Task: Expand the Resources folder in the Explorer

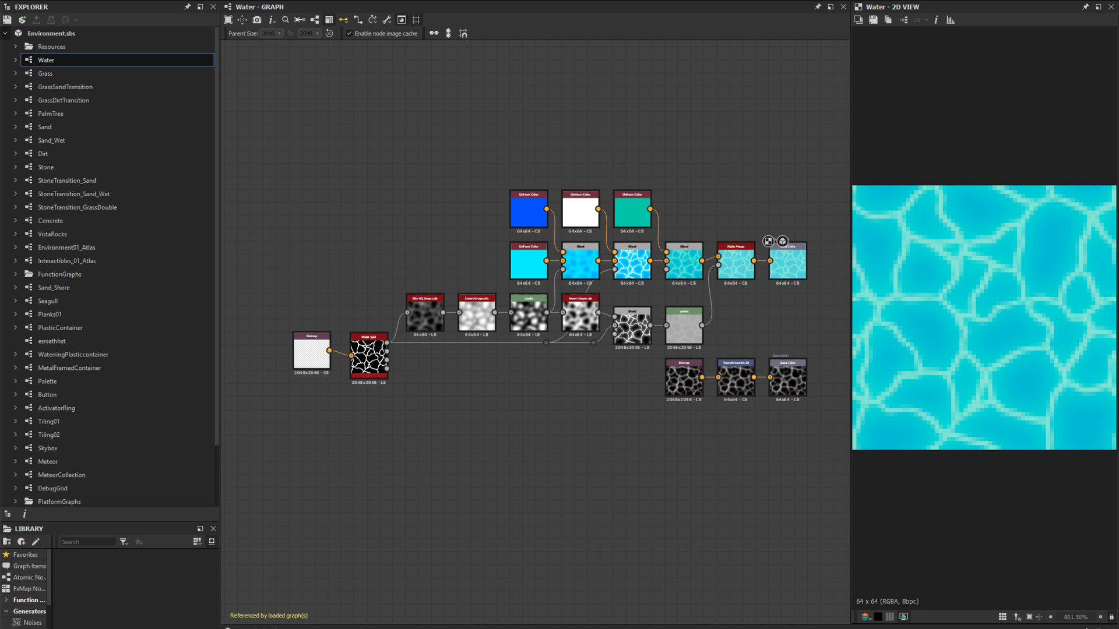Action: (x=16, y=47)
